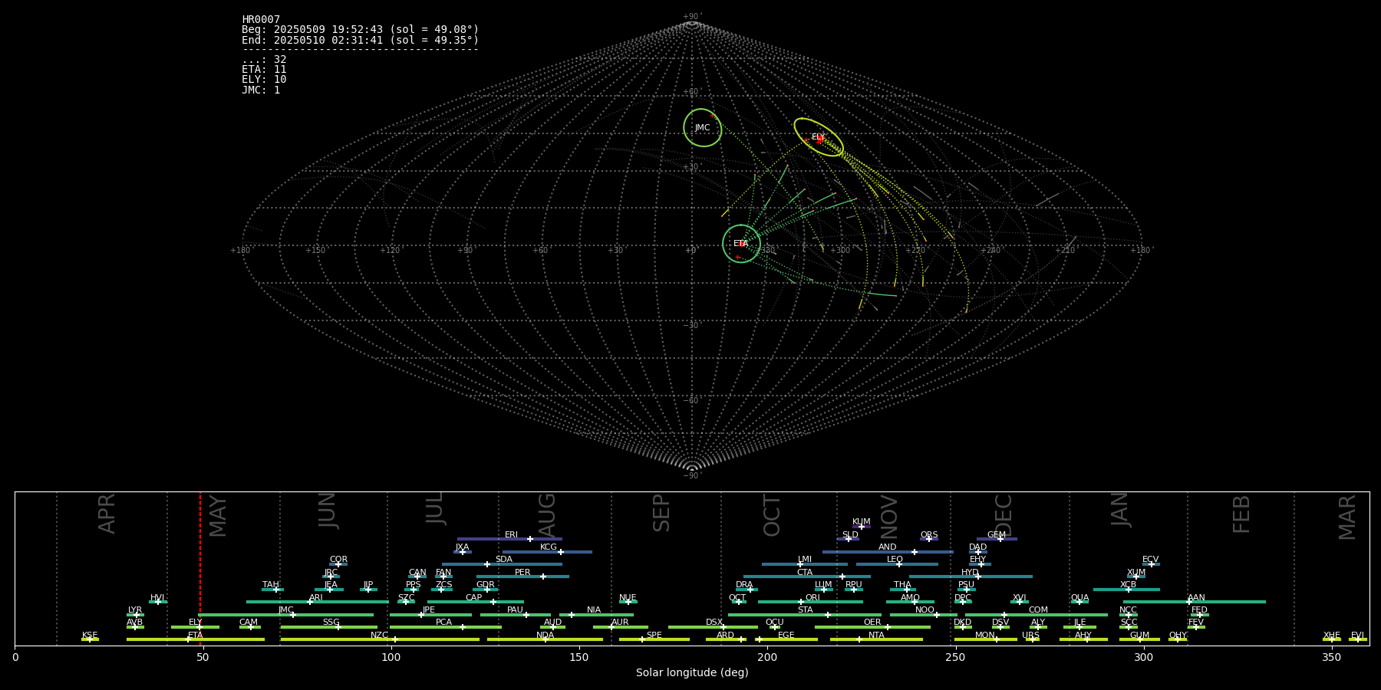Viewport: 1381px width, 690px height.
Task: Click the 'Solar longitude (deg)' axis label
Action: pos(692,673)
